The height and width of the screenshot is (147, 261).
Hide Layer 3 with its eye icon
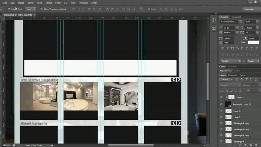pyautogui.click(x=221, y=111)
